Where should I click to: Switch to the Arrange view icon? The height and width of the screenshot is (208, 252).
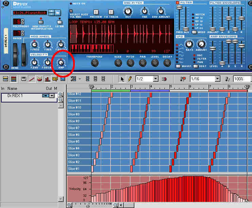pos(5,79)
